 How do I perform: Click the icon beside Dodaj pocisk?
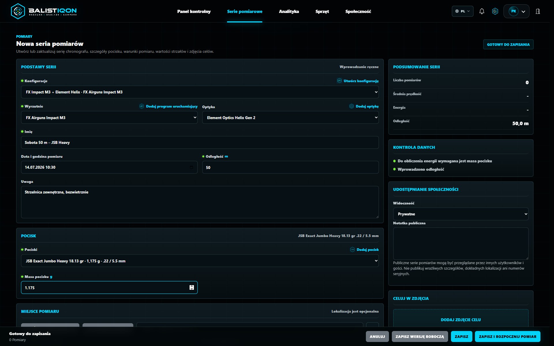(352, 249)
